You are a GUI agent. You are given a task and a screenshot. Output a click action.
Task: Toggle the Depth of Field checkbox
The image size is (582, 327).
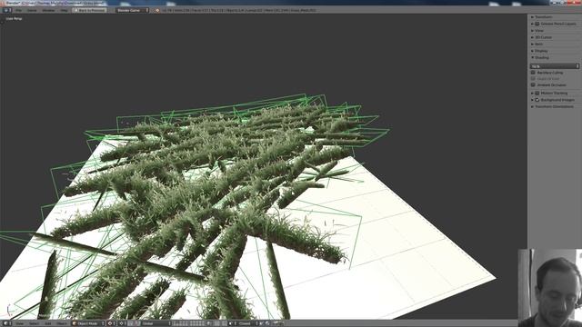coord(534,79)
